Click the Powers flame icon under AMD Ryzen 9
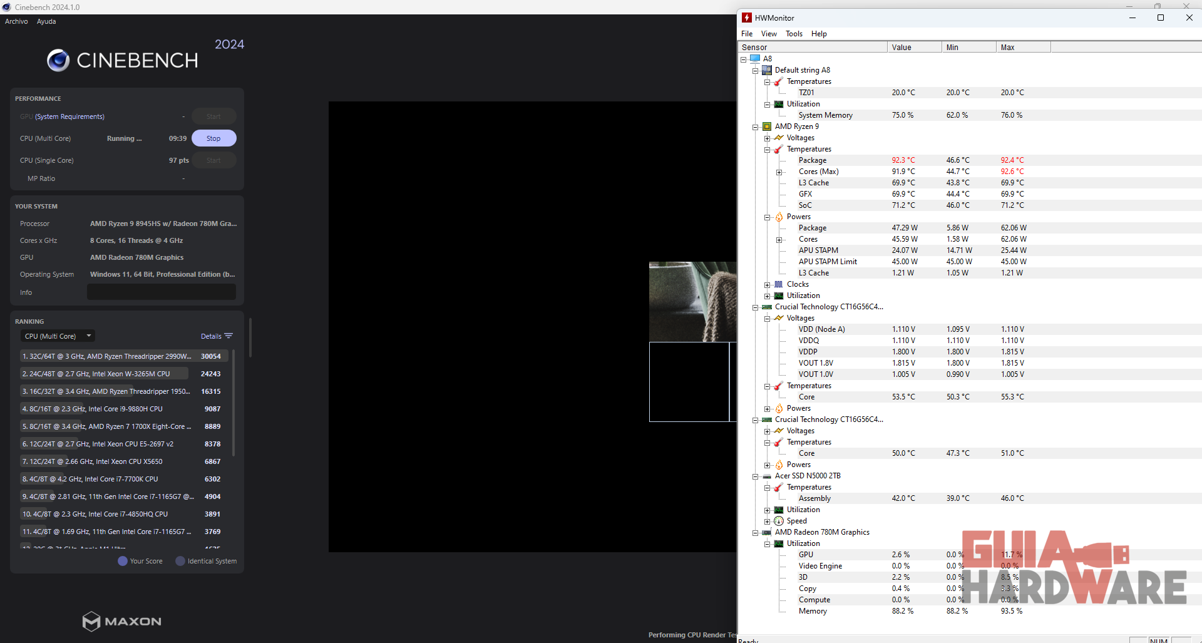1202x643 pixels. [779, 217]
